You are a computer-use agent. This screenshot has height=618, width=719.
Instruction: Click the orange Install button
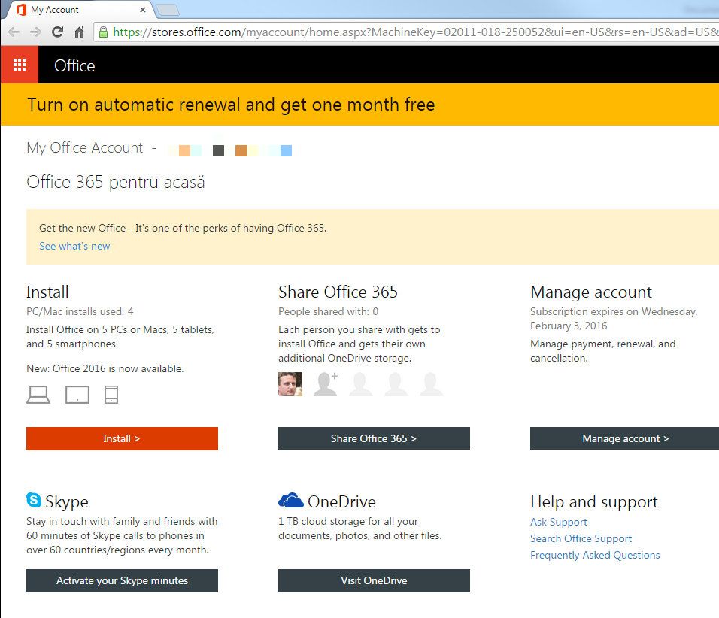click(x=122, y=439)
